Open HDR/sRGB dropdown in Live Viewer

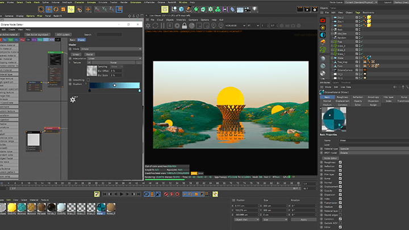(235, 26)
